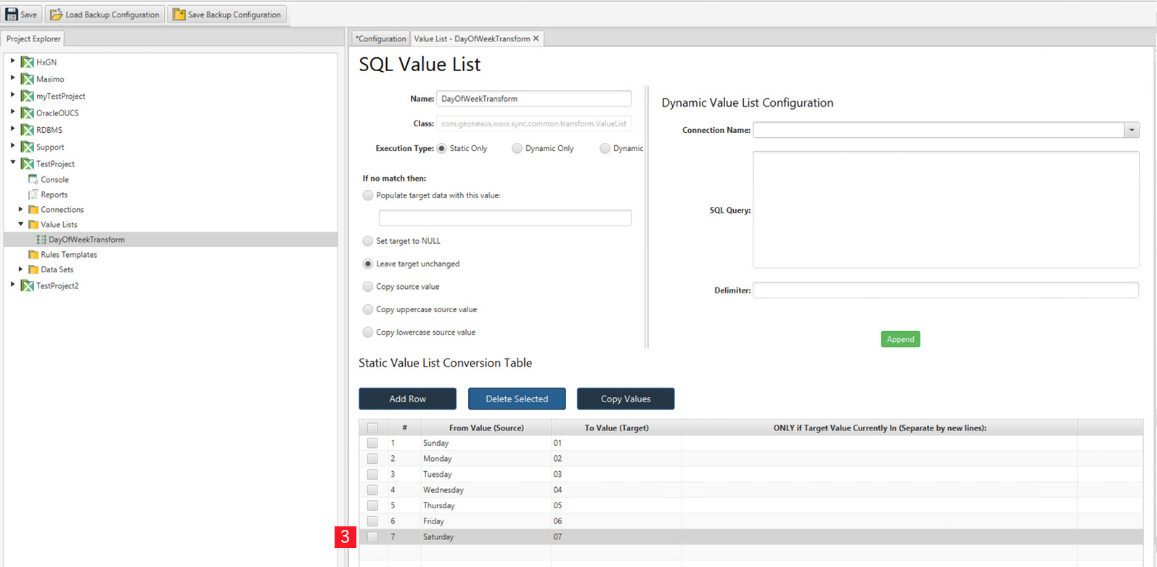This screenshot has width=1157, height=567.
Task: Click the green Append button
Action: click(900, 339)
